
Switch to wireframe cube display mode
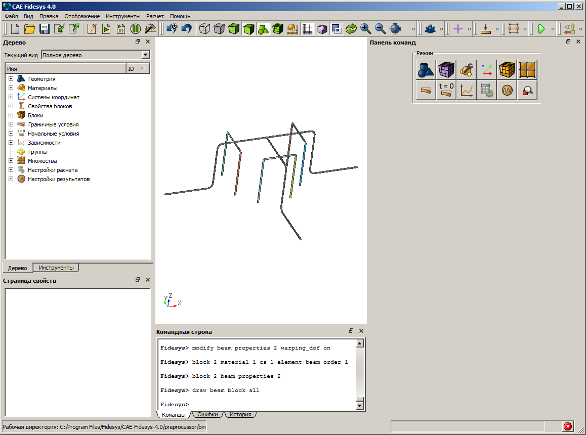(204, 29)
